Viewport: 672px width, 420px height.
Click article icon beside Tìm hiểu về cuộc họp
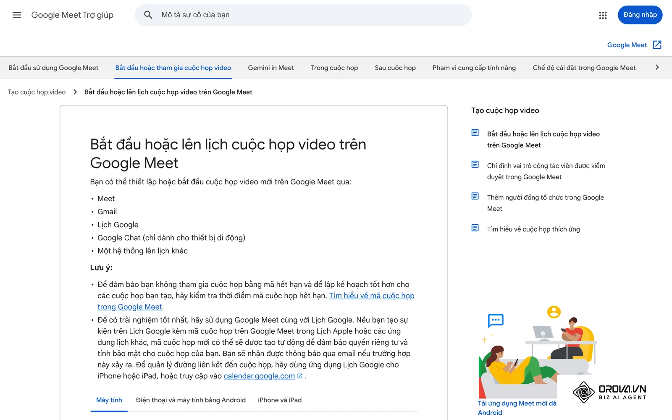tap(475, 228)
